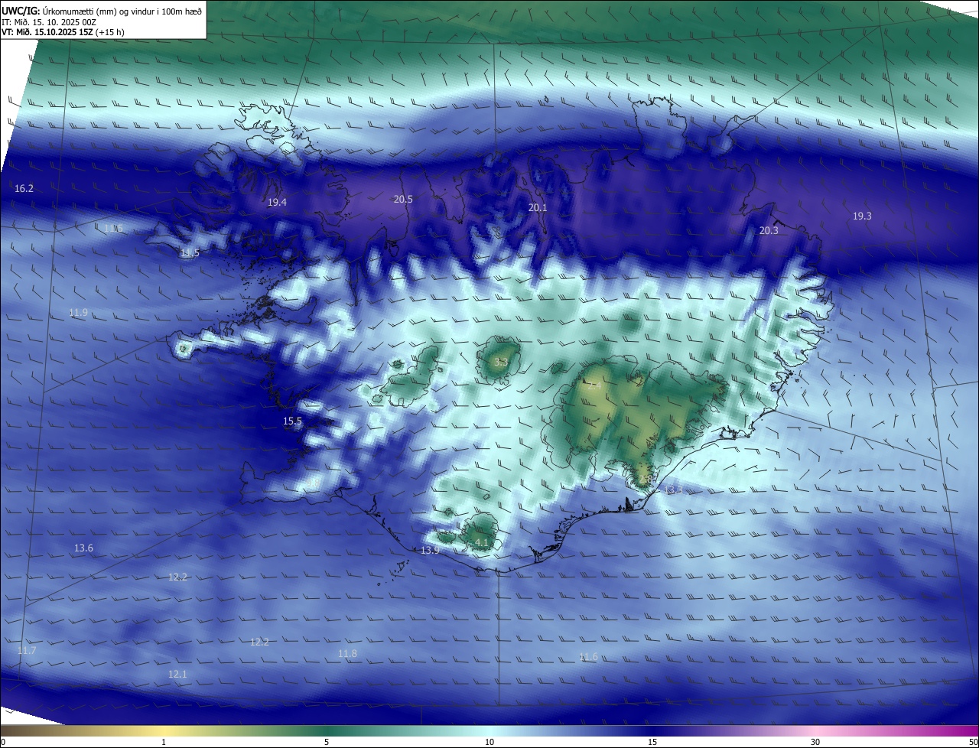Click the UWC/IG map title line
Image resolution: width=979 pixels, height=748 pixels.
pos(102,11)
